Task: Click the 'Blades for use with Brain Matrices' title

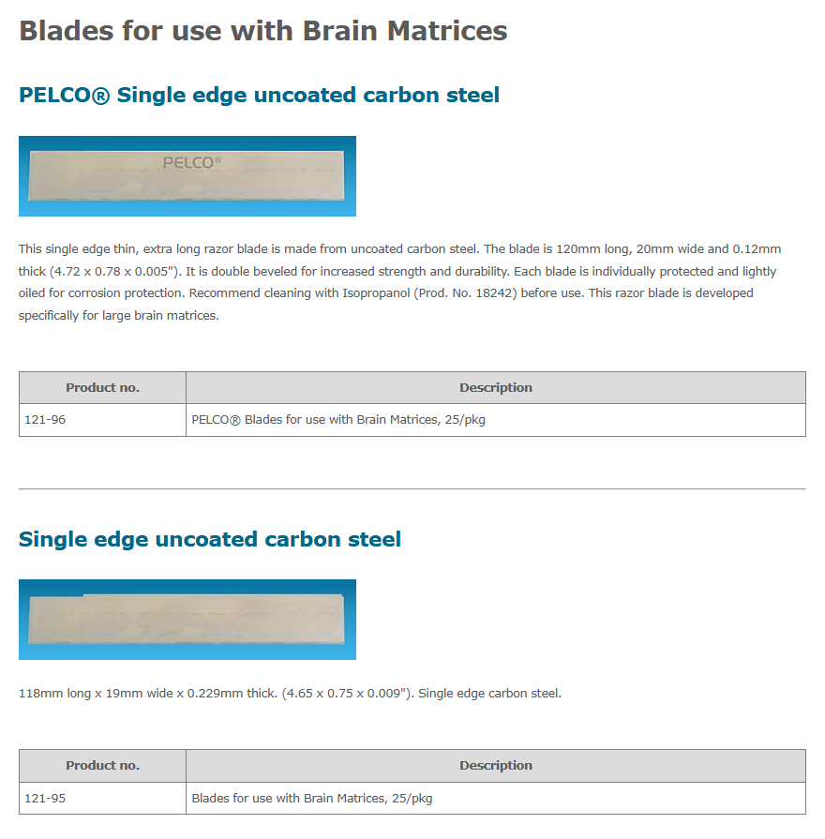Action: (262, 31)
